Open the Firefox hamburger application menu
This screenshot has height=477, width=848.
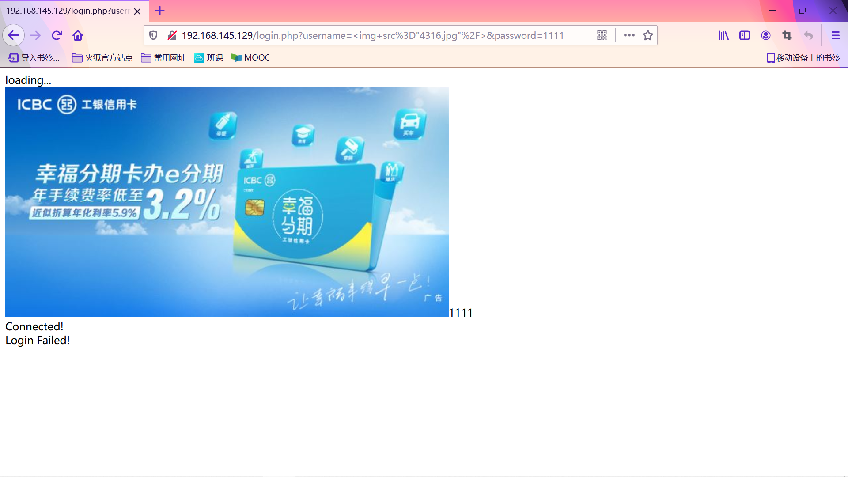point(835,35)
